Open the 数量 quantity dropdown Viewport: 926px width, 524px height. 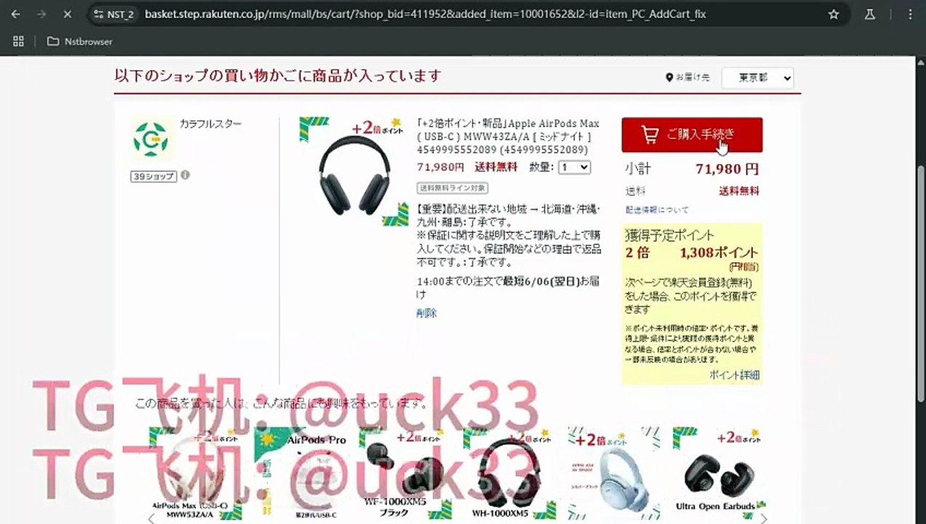pyautogui.click(x=574, y=167)
